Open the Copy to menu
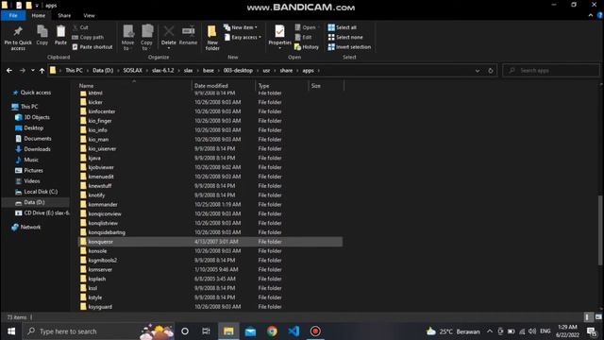The height and width of the screenshot is (340, 604). coord(146,38)
